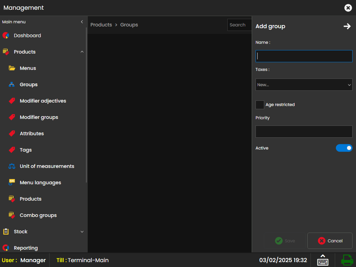Click the Menu languages icon
Screen dimensions: 356x267
tap(12, 183)
